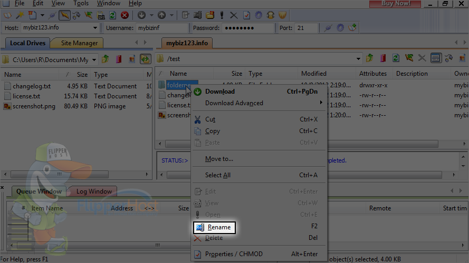Switch to the Site Manager tab
The image size is (469, 263).
click(x=79, y=43)
